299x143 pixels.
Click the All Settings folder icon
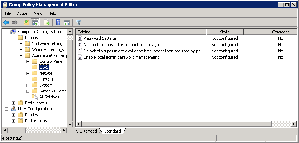35,97
